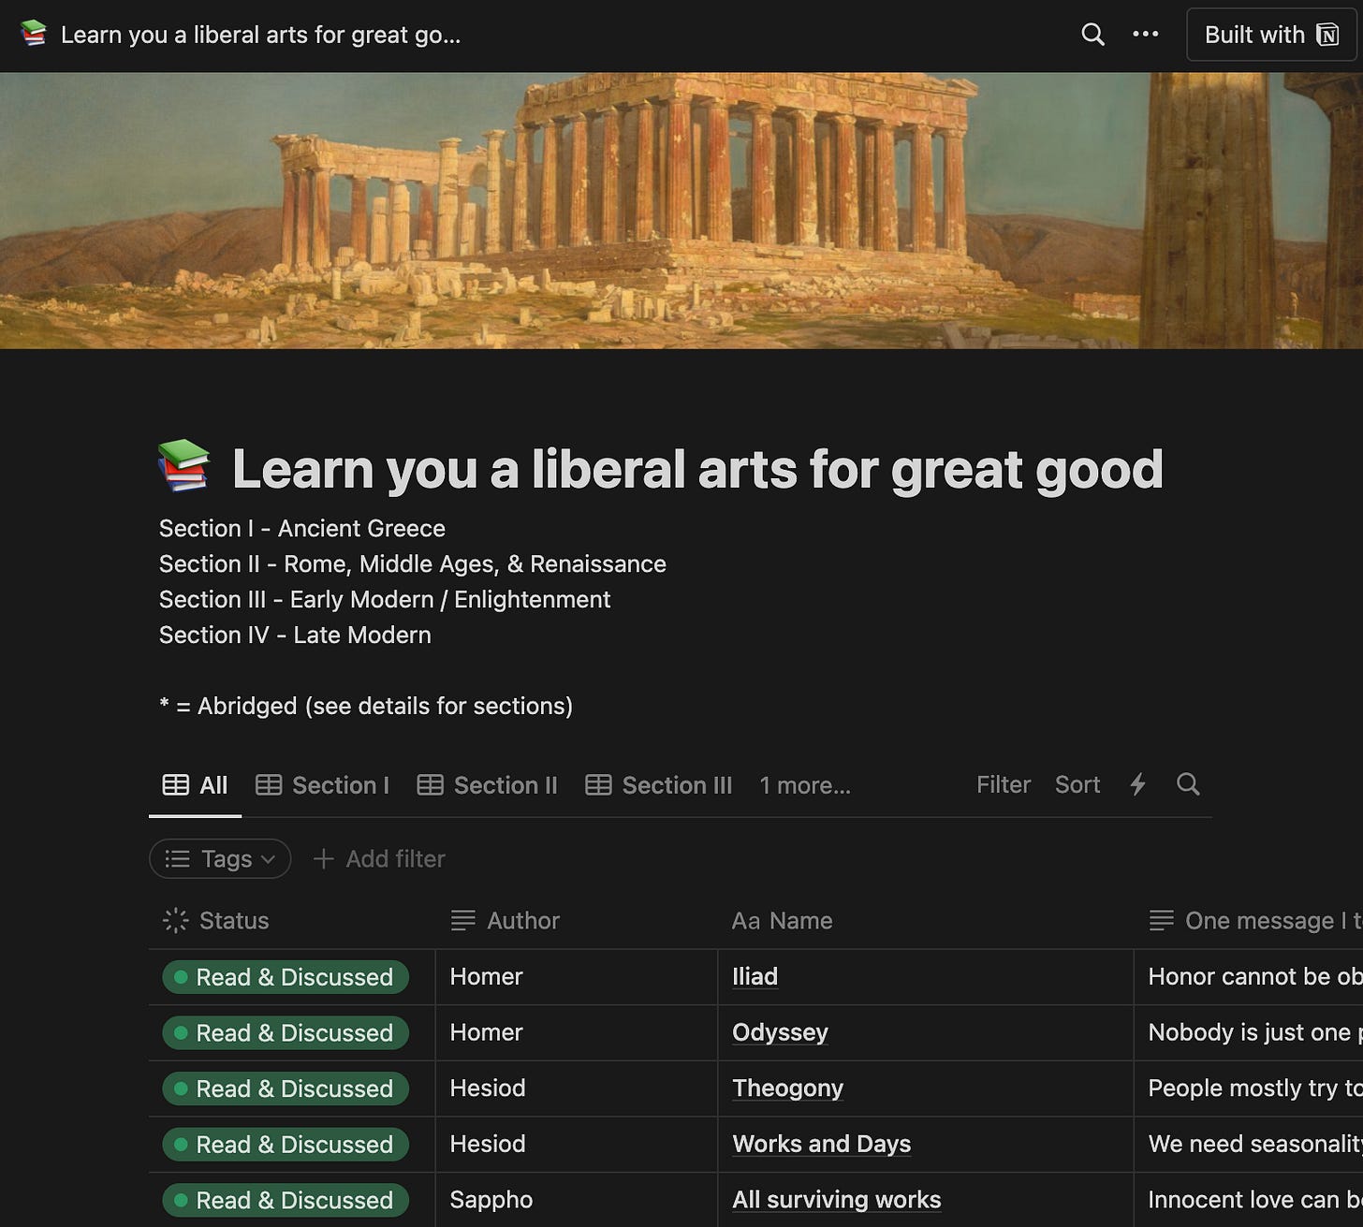Click the Parthenon cover image
Viewport: 1363px width, 1227px height.
point(681,211)
